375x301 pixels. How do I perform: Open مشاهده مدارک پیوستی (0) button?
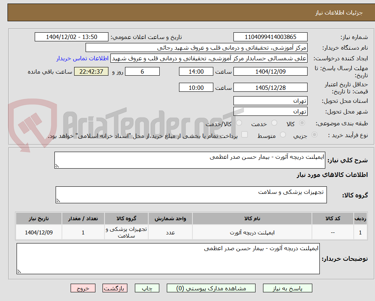(x=211, y=288)
